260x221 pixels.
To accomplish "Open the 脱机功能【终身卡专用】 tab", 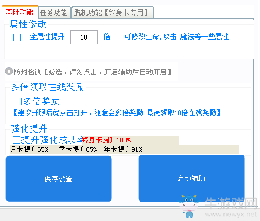I will 113,13.
